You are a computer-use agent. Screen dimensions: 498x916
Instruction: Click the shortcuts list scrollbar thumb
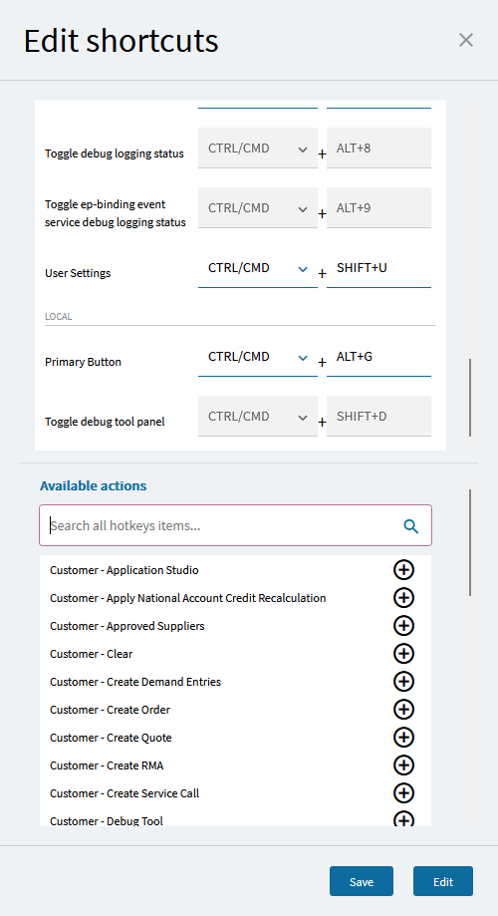[x=470, y=398]
